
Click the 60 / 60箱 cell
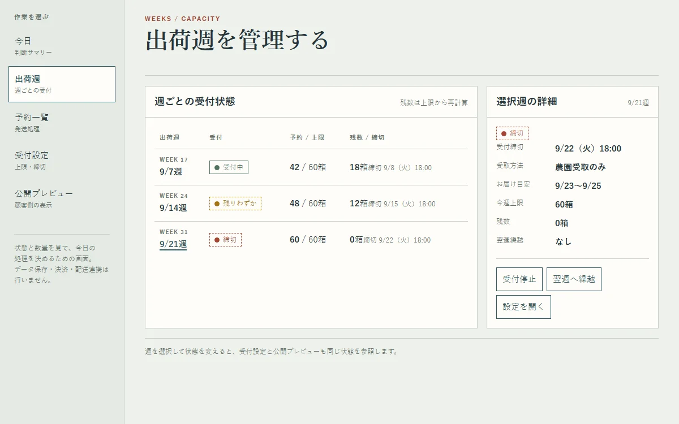308,240
